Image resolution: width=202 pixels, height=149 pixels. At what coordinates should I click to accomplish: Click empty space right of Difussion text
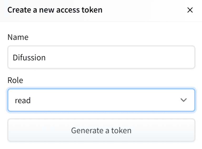pos(118,57)
